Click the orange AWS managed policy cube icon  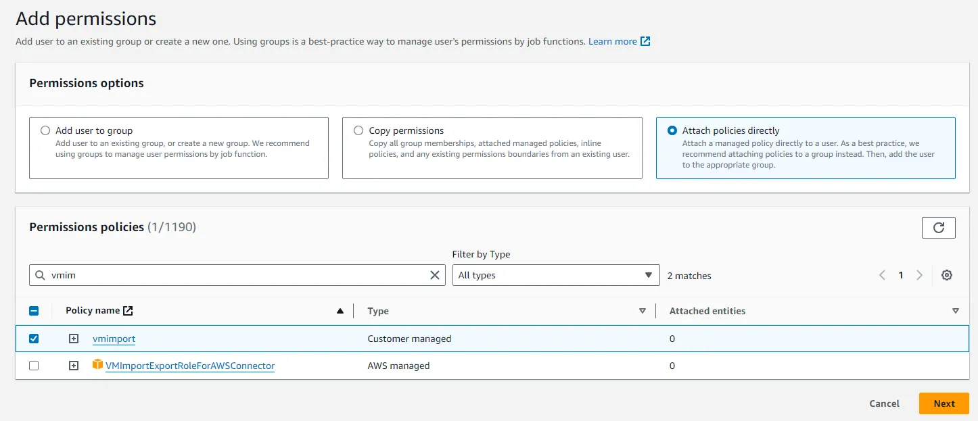tap(98, 366)
